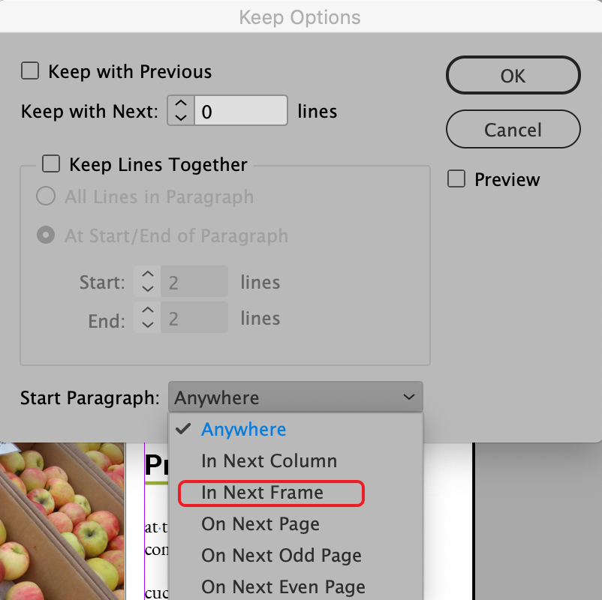Select On Next Odd Page option
Image resolution: width=602 pixels, height=600 pixels.
point(281,556)
